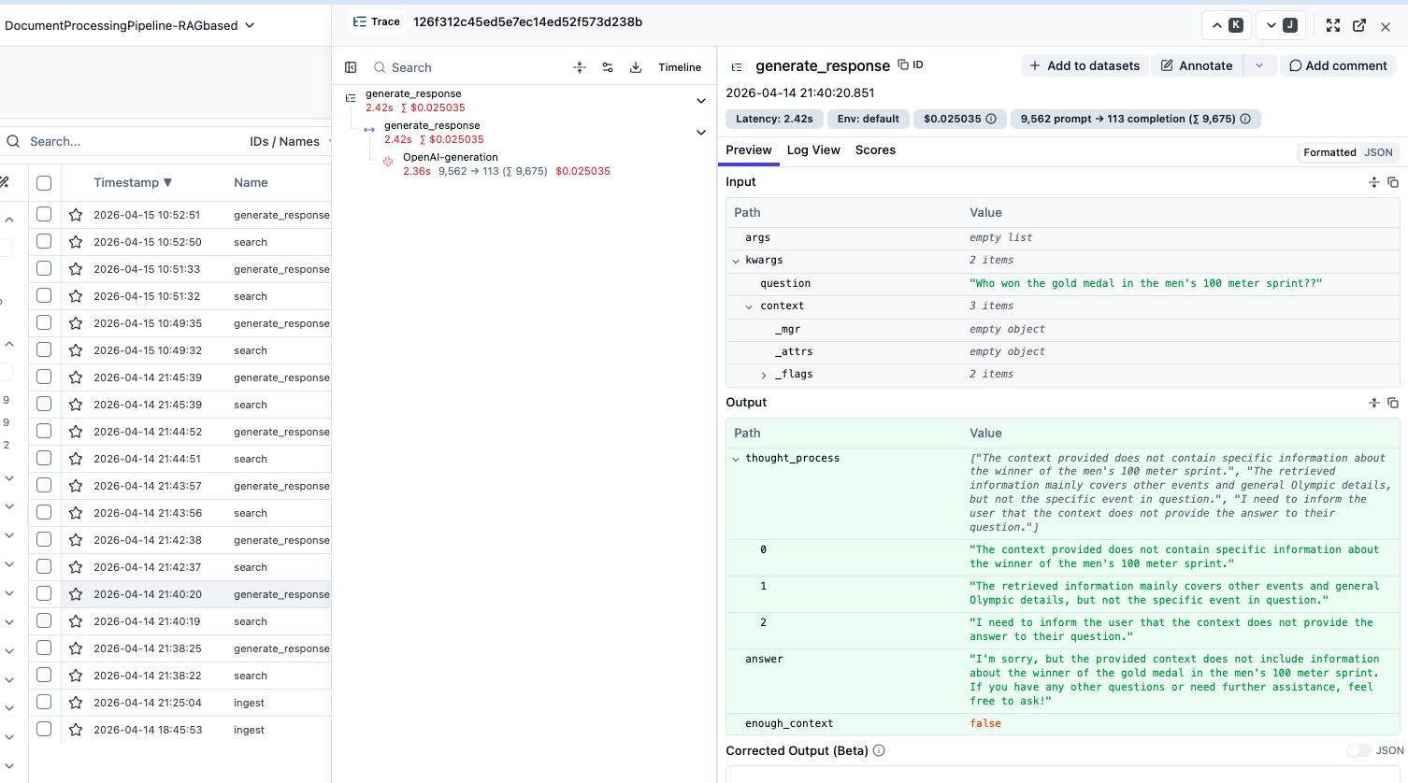1408x783 pixels.
Task: Click the Corrected Output text area
Action: click(1062, 775)
